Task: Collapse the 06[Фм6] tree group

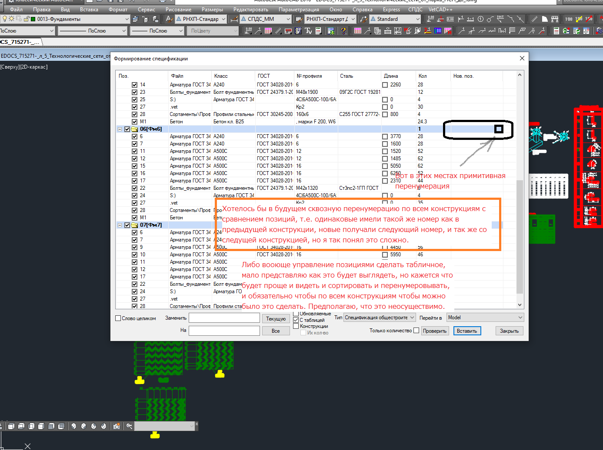Action: tap(120, 129)
